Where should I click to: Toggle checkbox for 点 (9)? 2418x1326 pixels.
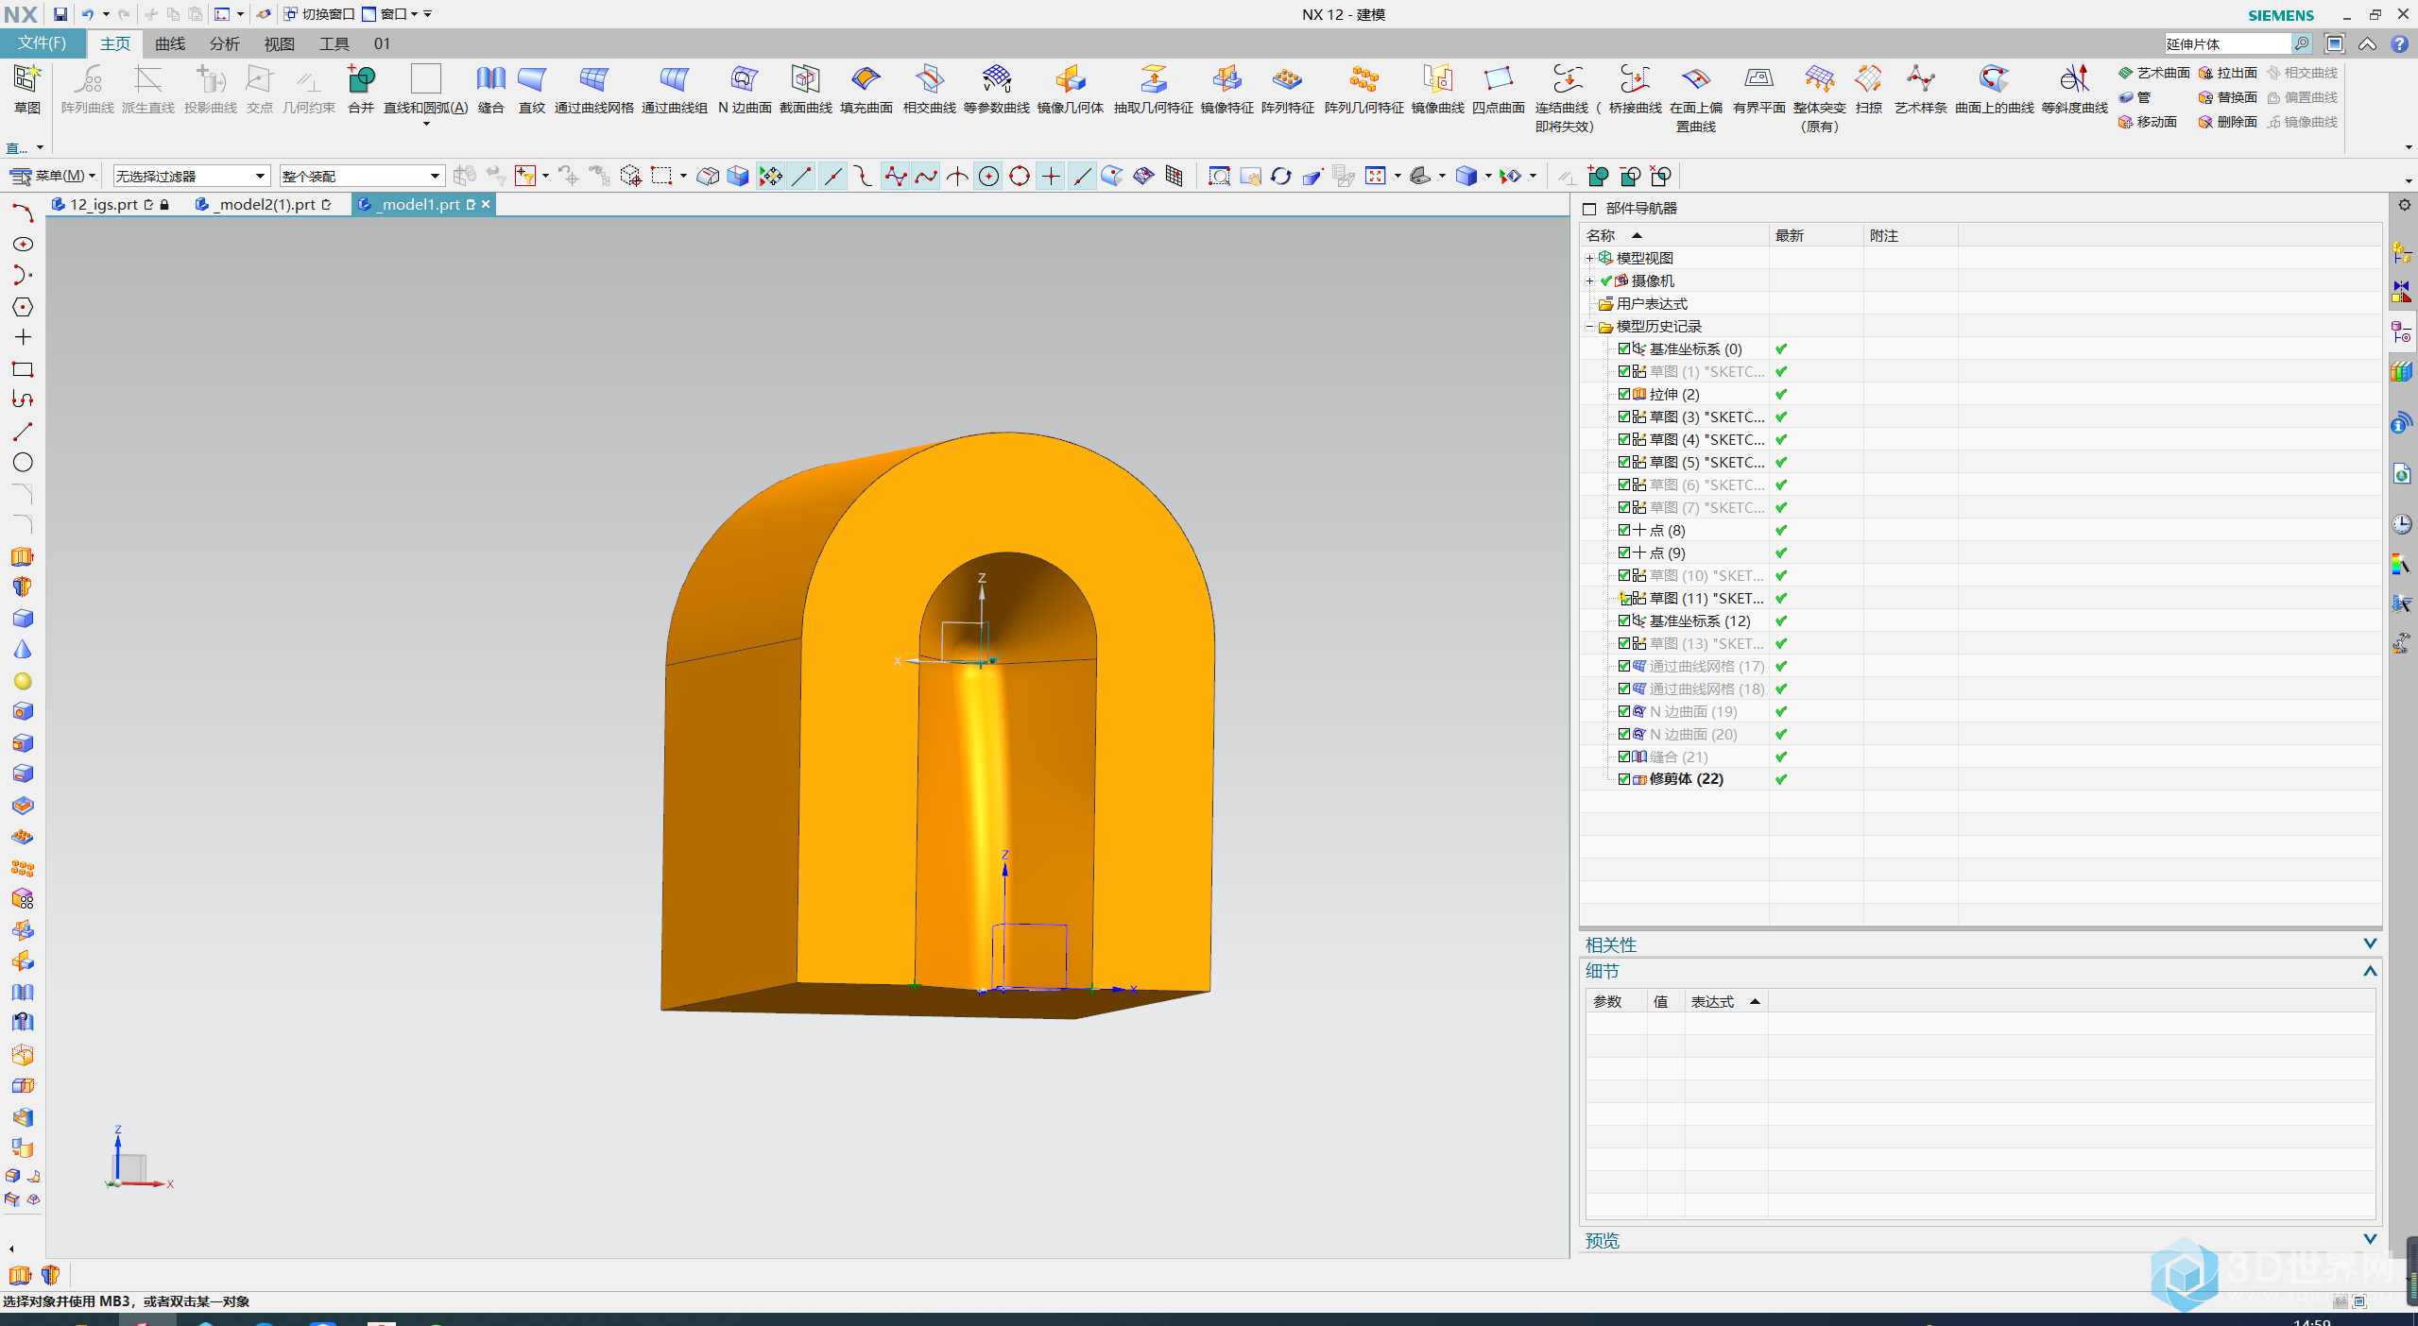click(x=1623, y=552)
